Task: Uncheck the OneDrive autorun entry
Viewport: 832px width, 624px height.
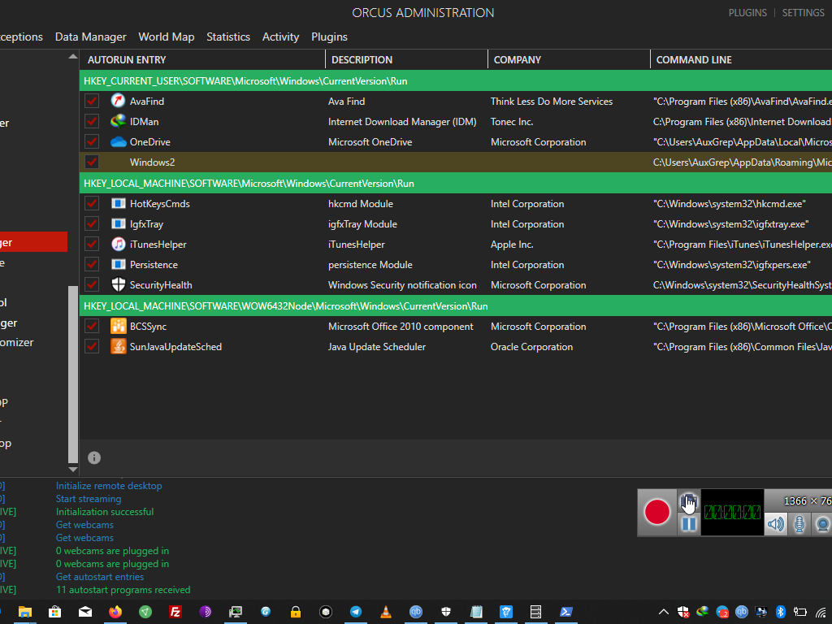Action: coord(92,141)
